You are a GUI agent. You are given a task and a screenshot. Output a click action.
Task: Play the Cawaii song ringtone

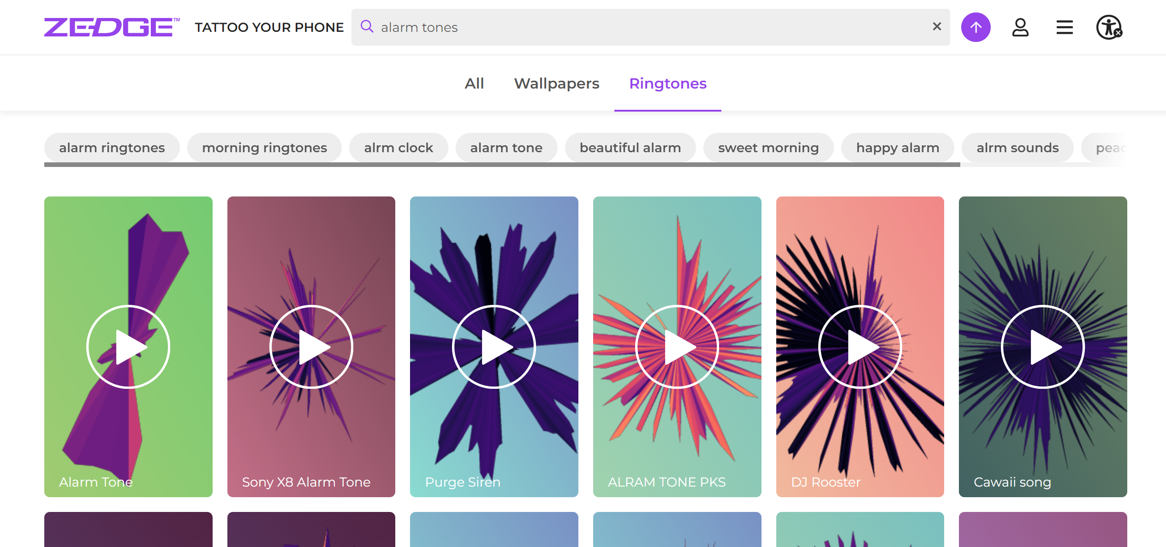(1043, 347)
